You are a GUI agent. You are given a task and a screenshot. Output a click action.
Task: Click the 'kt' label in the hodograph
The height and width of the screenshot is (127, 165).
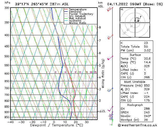(x=122, y=9)
